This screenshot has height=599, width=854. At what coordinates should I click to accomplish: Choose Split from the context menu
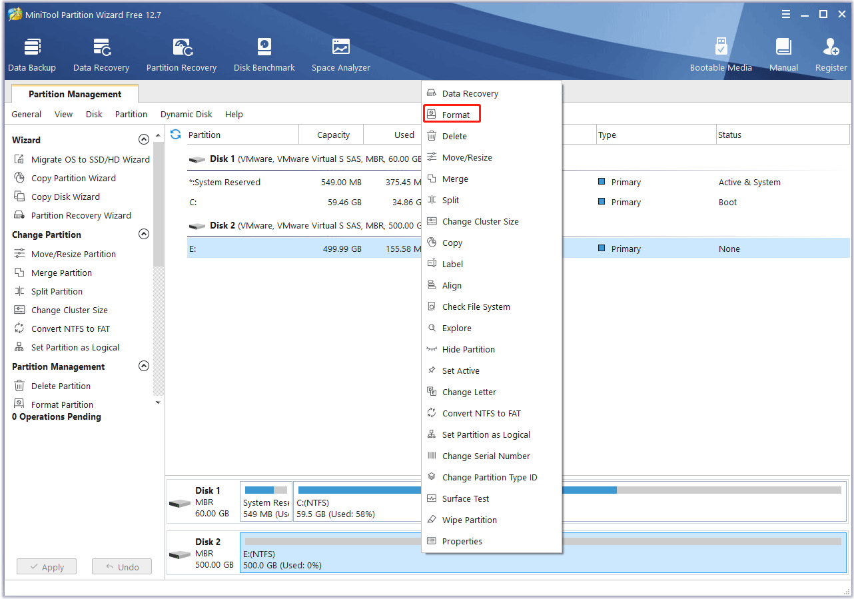pyautogui.click(x=492, y=200)
